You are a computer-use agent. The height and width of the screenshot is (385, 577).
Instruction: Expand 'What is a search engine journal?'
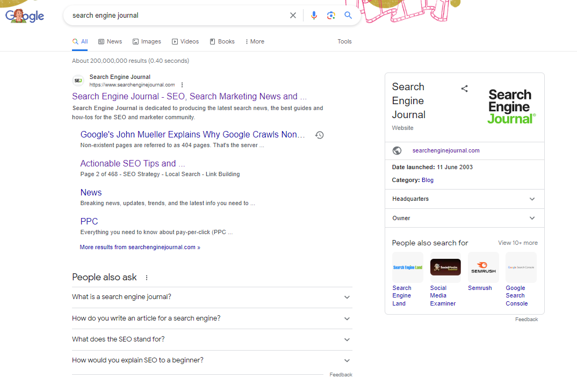point(347,297)
